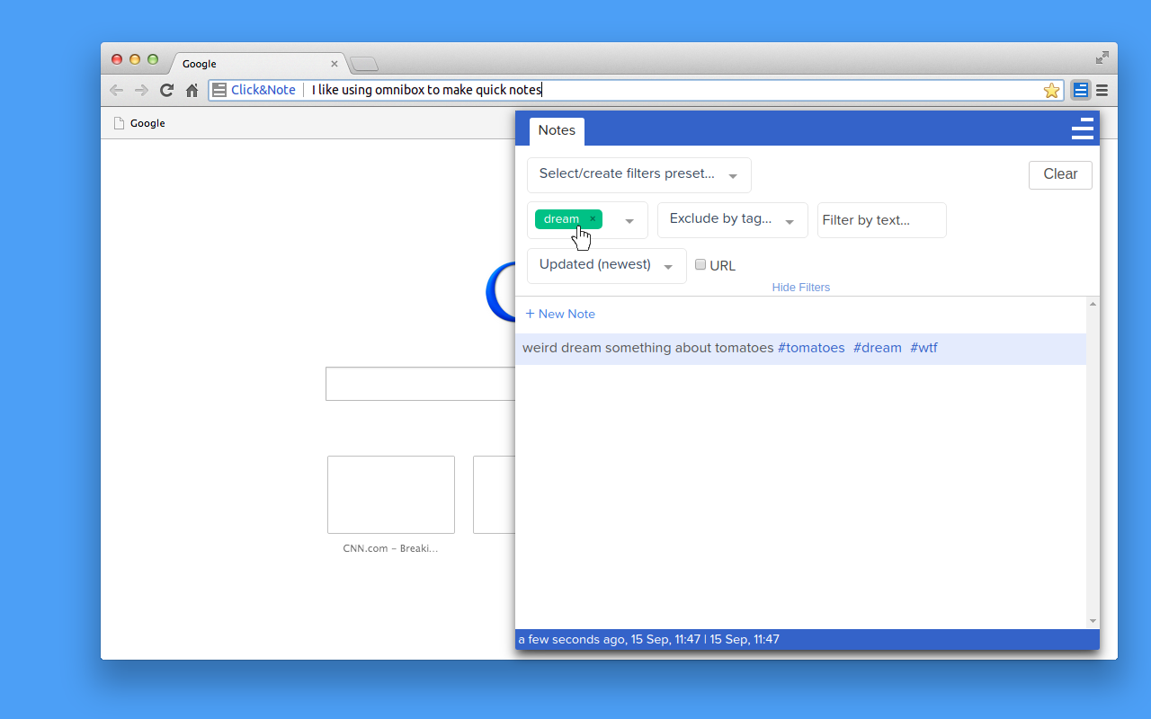Screen dimensions: 1151x719
Task: Click the browser back arrow
Action: pos(116,90)
